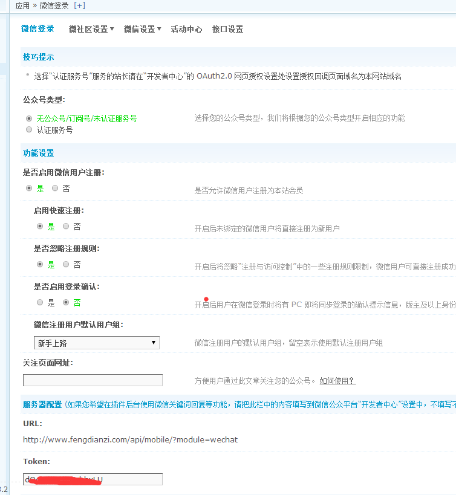The height and width of the screenshot is (495, 456).
Task: Click the wechat API URL text
Action: tap(130, 440)
